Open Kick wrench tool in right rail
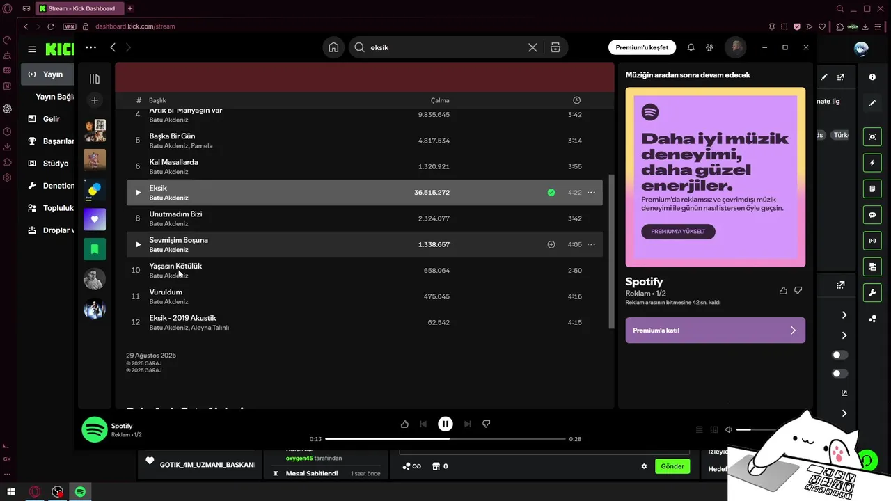Image resolution: width=891 pixels, height=501 pixels. pos(872,292)
